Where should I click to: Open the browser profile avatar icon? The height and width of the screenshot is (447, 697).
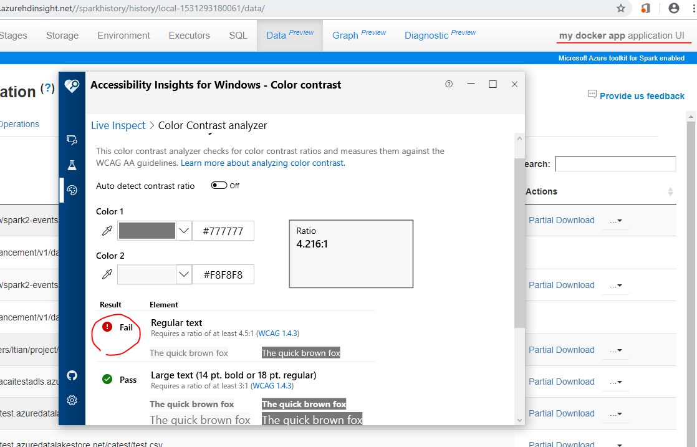674,8
